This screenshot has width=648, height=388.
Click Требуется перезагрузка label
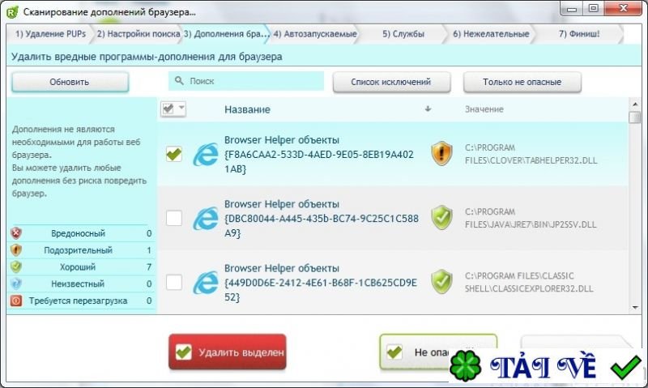click(78, 301)
